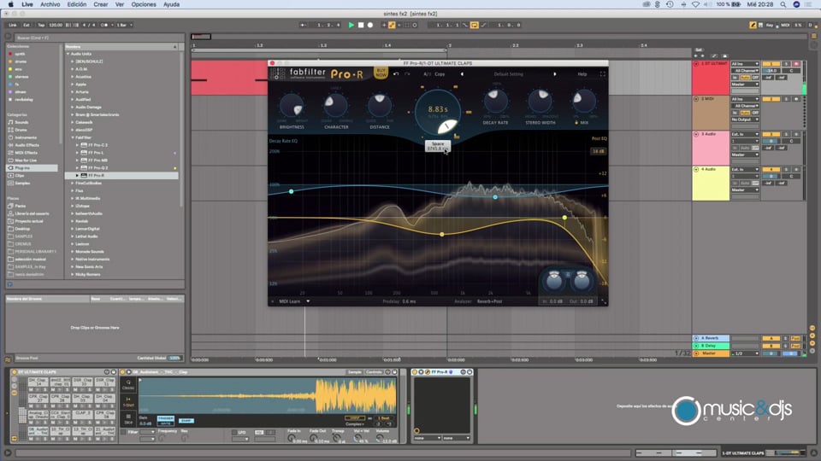
Task: Click the Link button in the control bar
Action: pyautogui.click(x=13, y=25)
